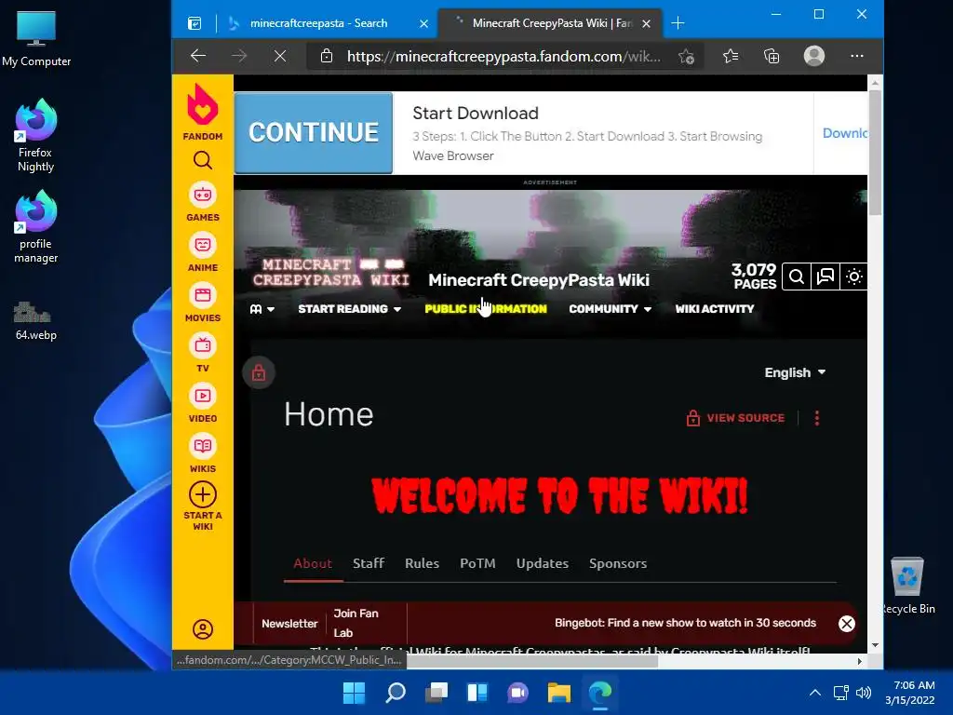Click the wiki header search icon
This screenshot has height=715, width=953.
797,277
